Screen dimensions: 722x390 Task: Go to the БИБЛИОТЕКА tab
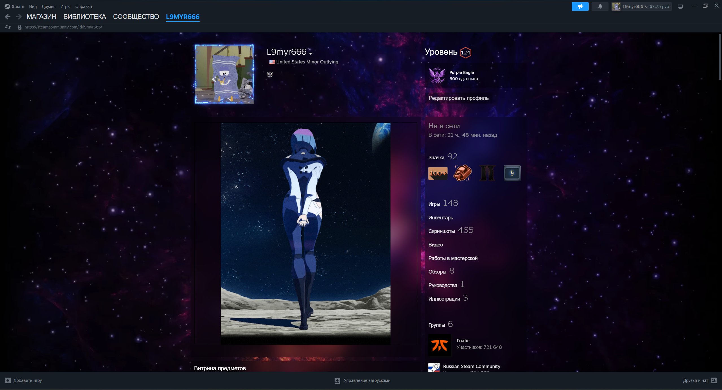(85, 17)
